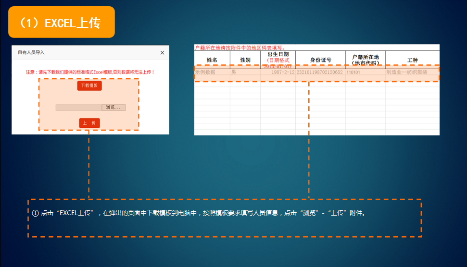
Task: Click the circled number ① icon
Action: [35, 213]
